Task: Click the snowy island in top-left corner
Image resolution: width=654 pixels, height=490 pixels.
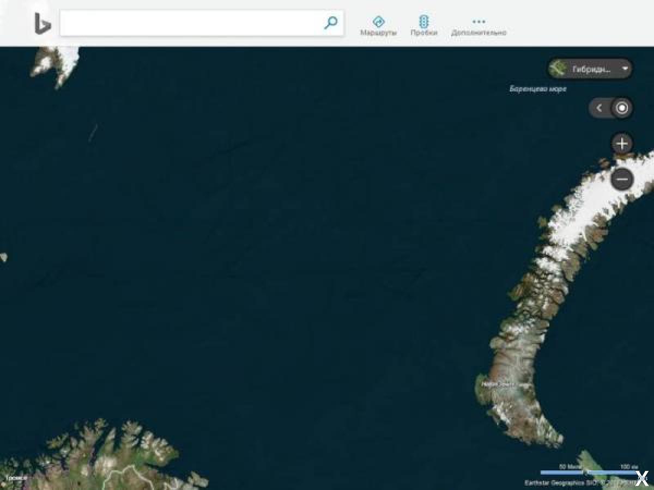Action: tap(57, 63)
